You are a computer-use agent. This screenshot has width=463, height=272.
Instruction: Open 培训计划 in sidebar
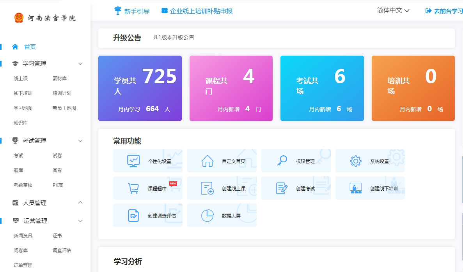[x=62, y=93]
